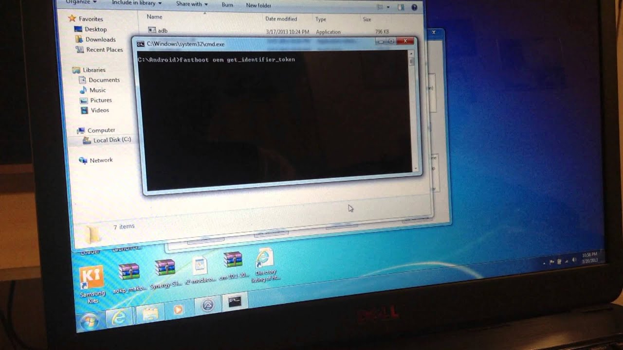623x350 pixels.
Task: Open the Action Center flag icon
Action: tap(551, 262)
